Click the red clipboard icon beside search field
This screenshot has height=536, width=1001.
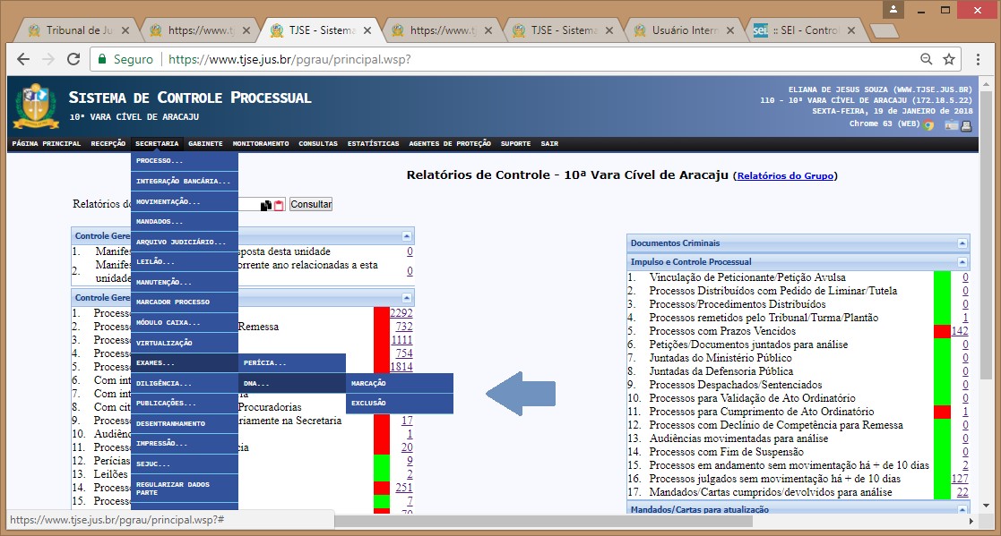pos(279,205)
